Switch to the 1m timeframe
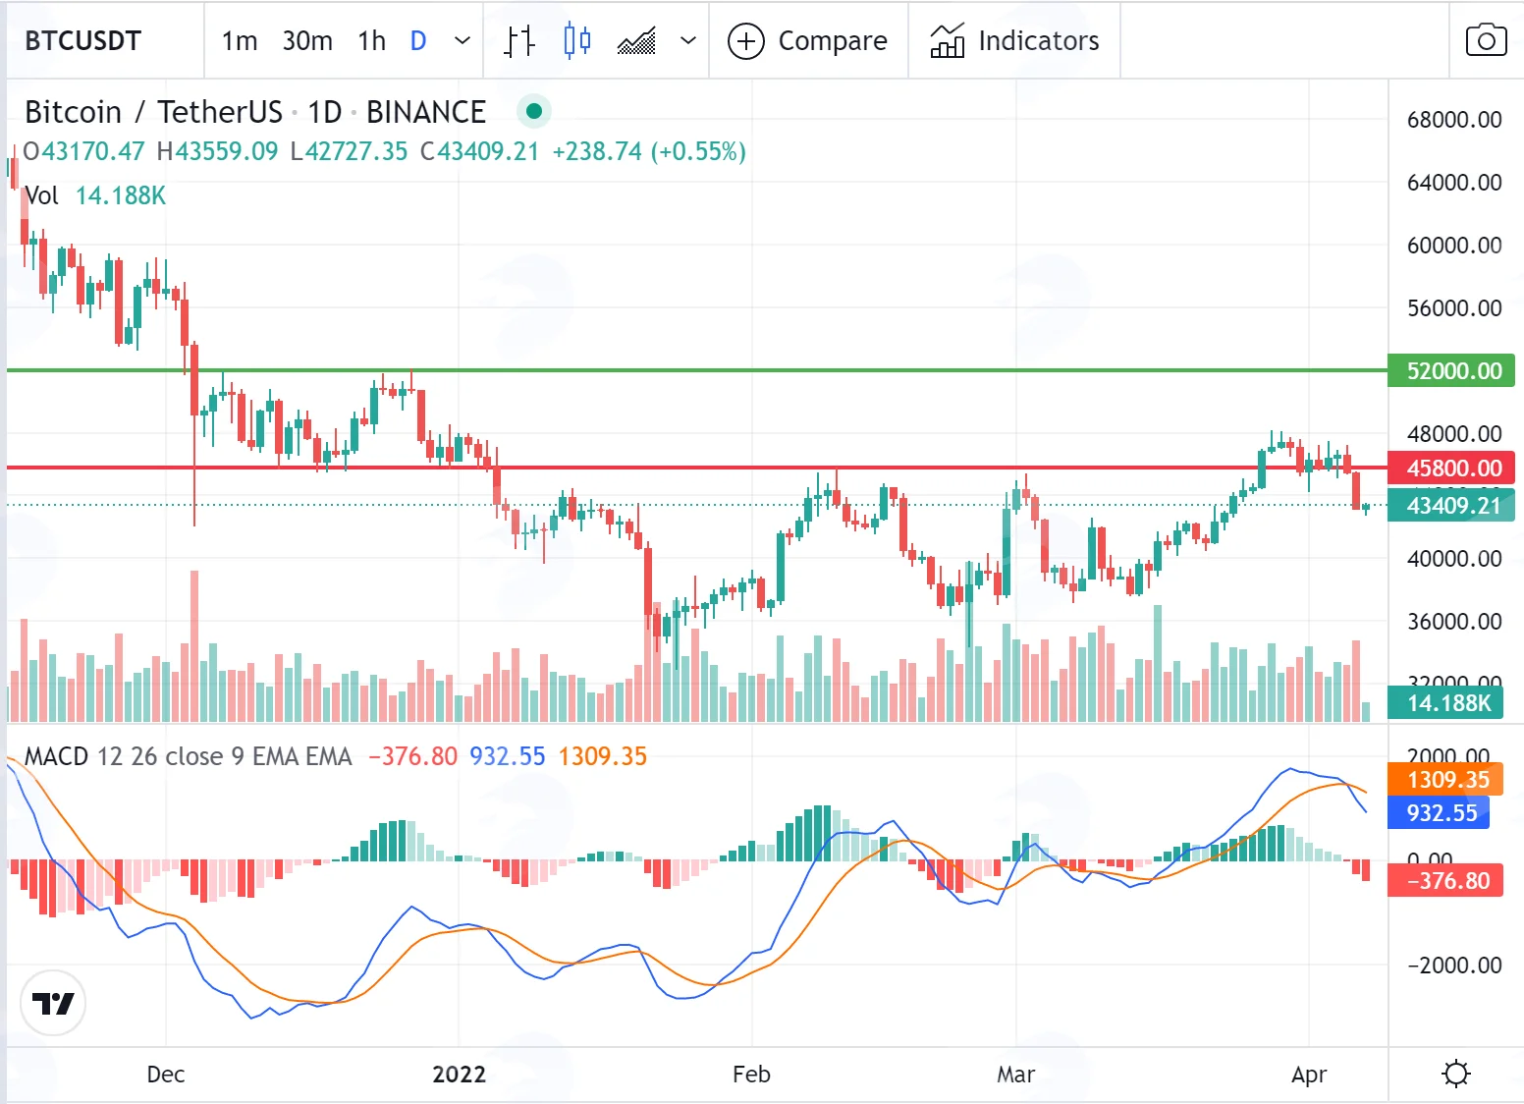The image size is (1524, 1104). [240, 41]
